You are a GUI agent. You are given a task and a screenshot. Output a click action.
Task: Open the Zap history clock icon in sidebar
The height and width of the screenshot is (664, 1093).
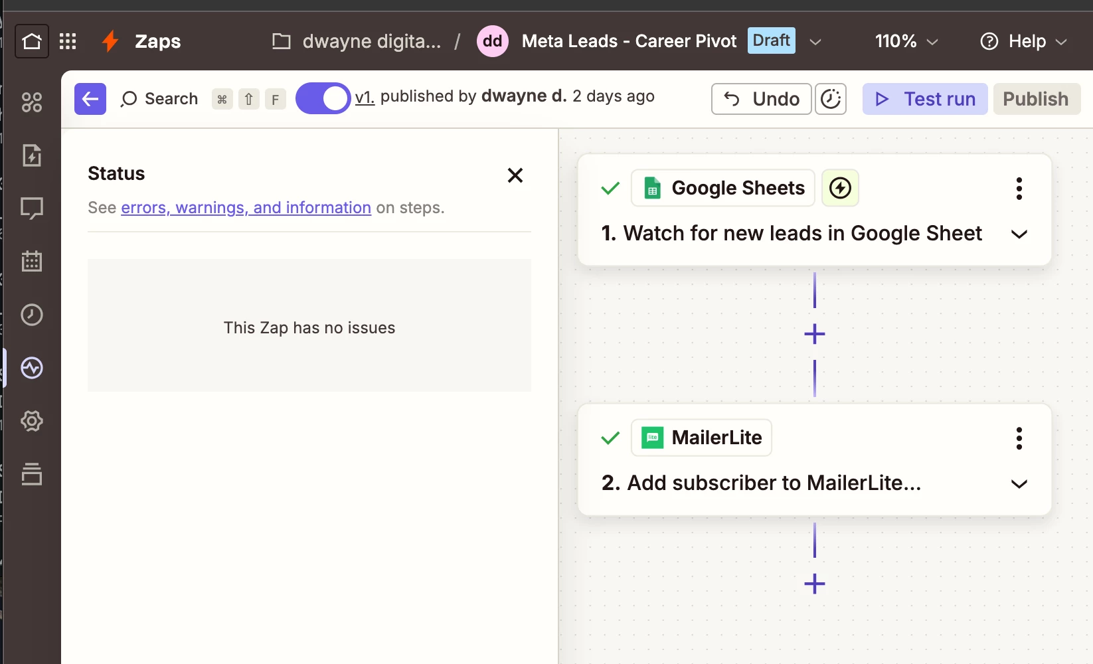(32, 315)
